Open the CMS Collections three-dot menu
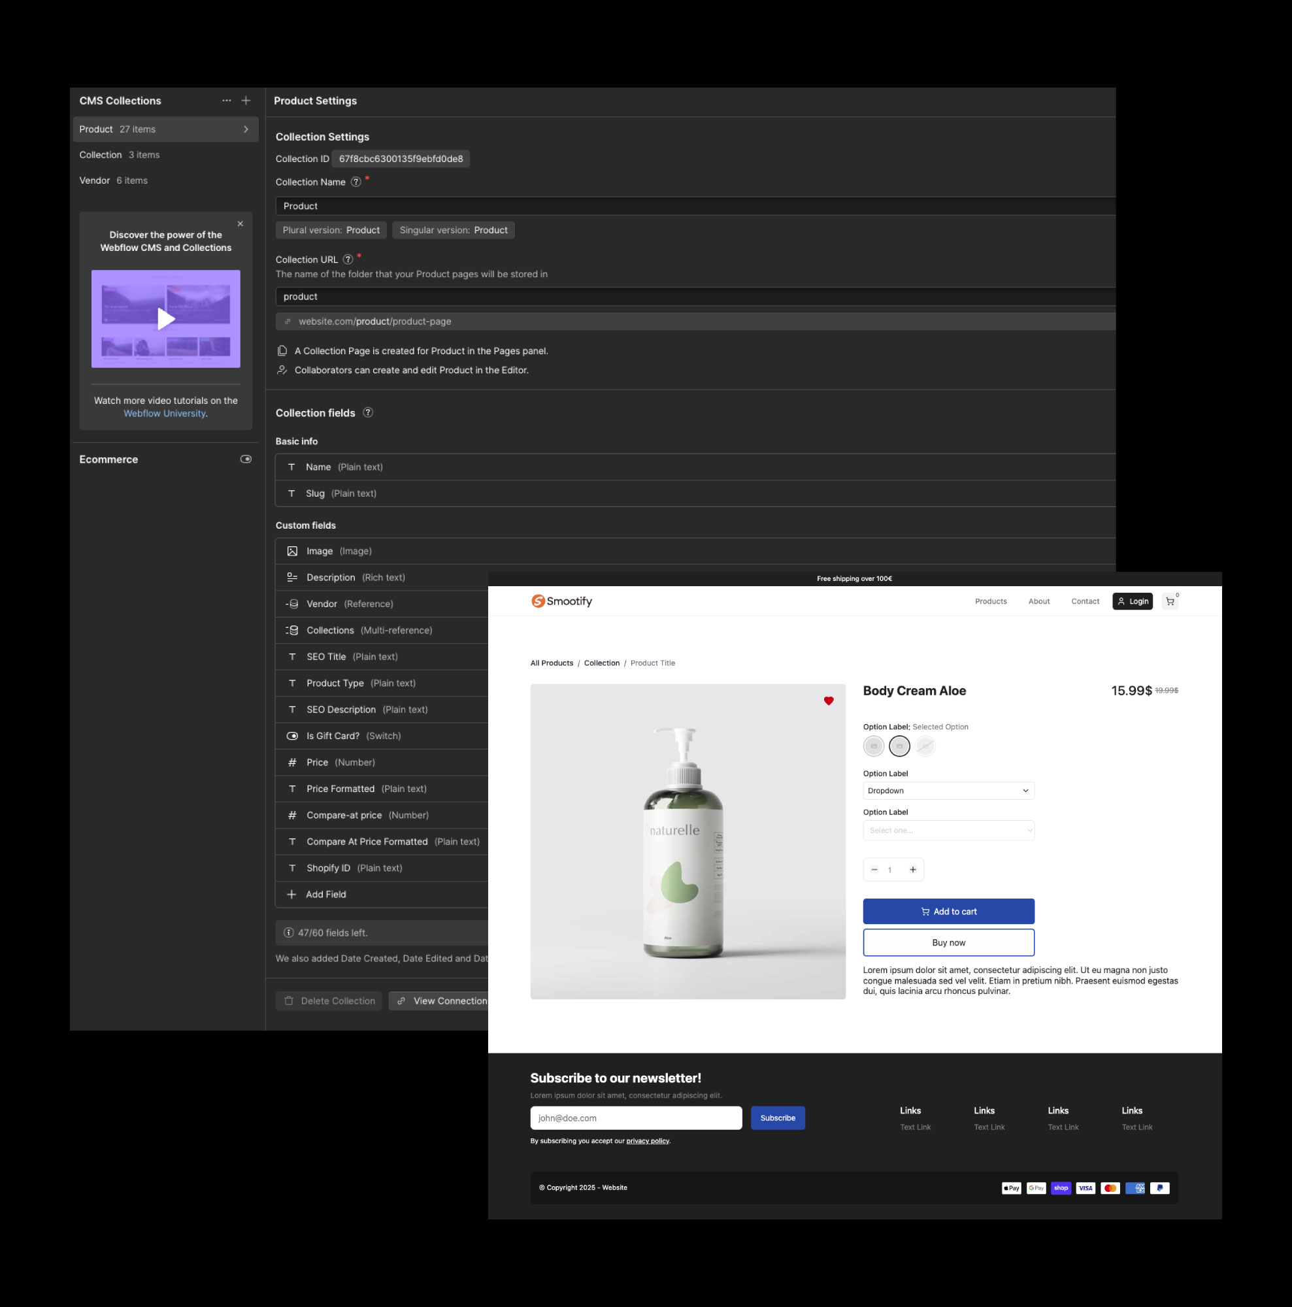 pos(227,101)
